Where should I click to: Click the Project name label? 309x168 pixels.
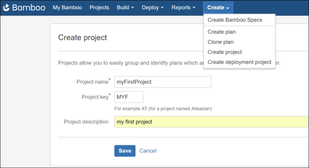[92, 82]
